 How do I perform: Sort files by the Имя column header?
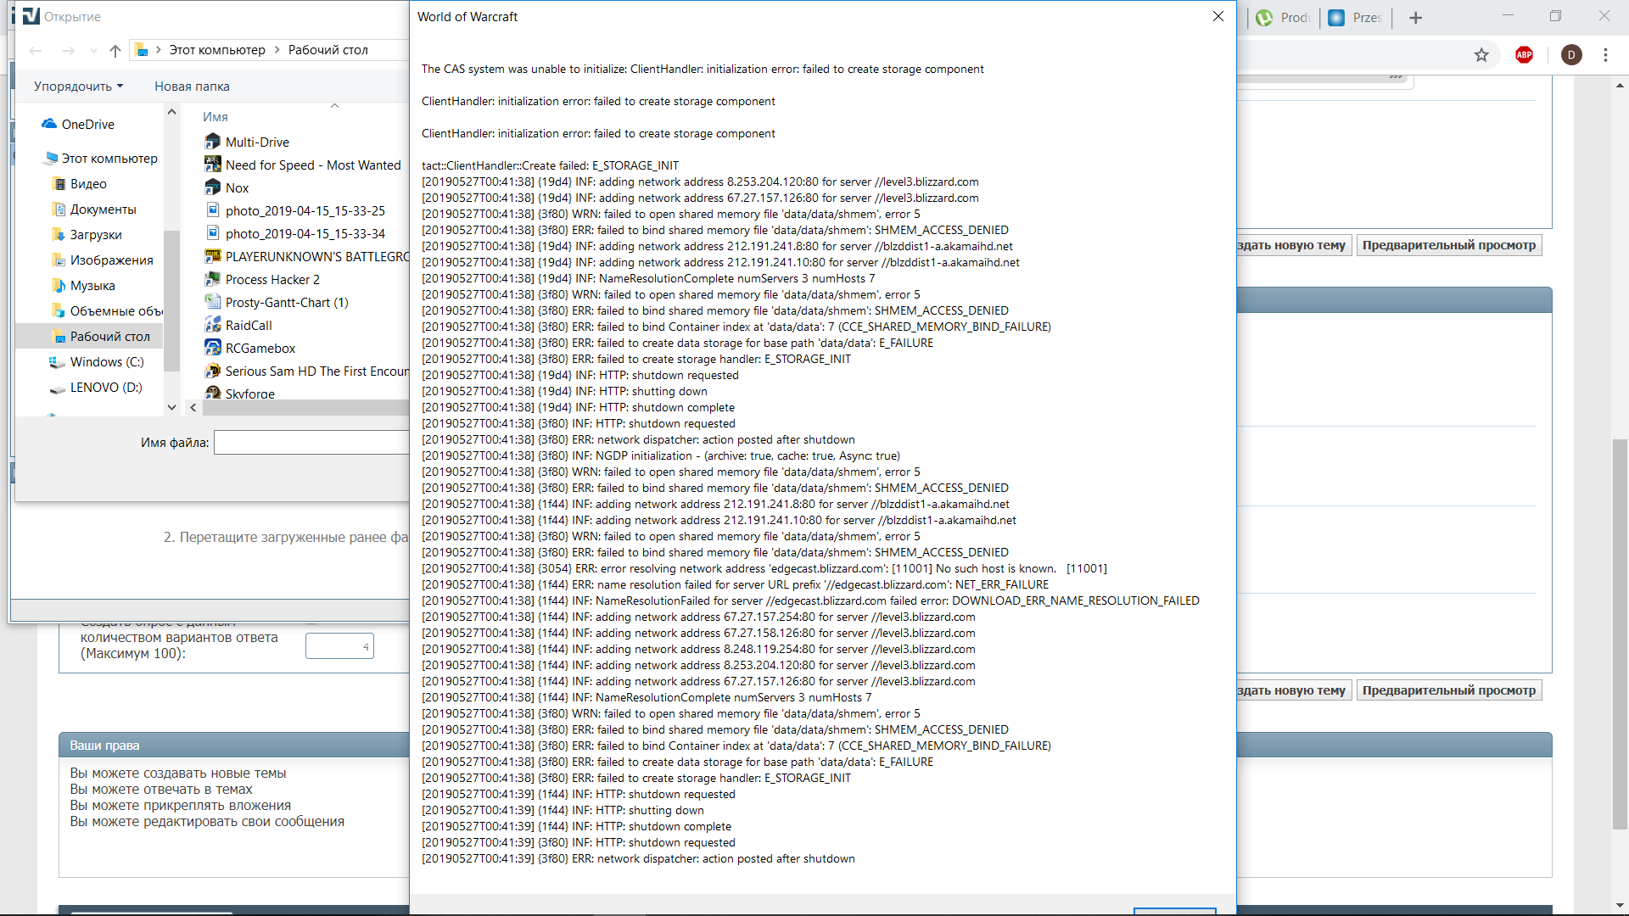coord(216,117)
